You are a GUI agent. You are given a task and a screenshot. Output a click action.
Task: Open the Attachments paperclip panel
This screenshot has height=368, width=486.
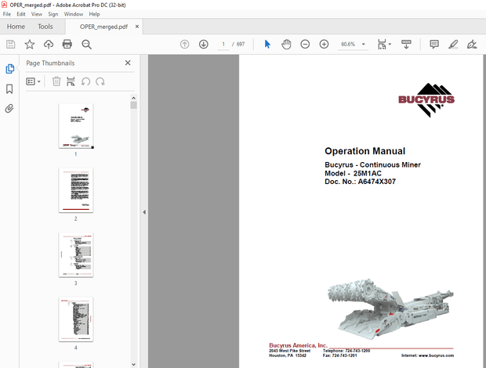(x=9, y=109)
